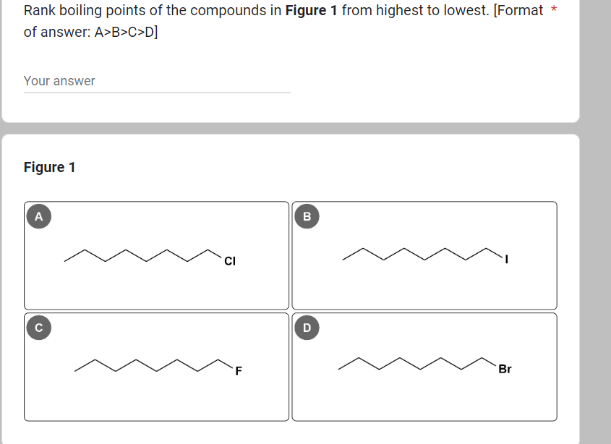Click the Br atom label in compound D

505,369
